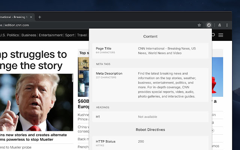This screenshot has width=240, height=150.
Task: Open a new tab with plus button
Action: (40, 17)
